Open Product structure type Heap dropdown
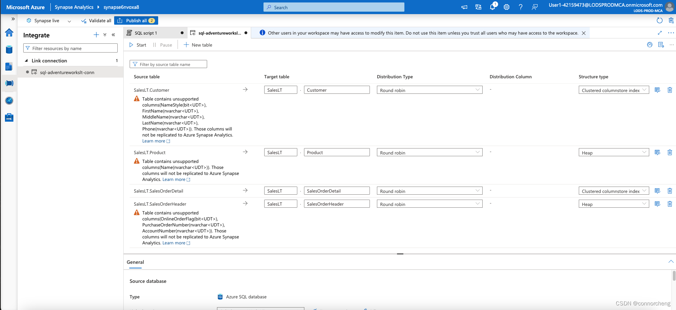The height and width of the screenshot is (310, 676). point(614,152)
